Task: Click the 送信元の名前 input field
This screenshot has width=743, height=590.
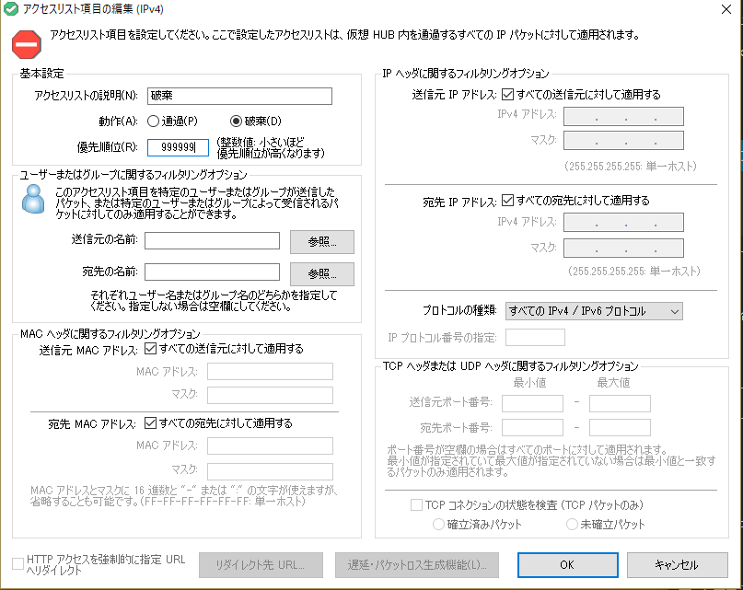Action: tap(212, 241)
